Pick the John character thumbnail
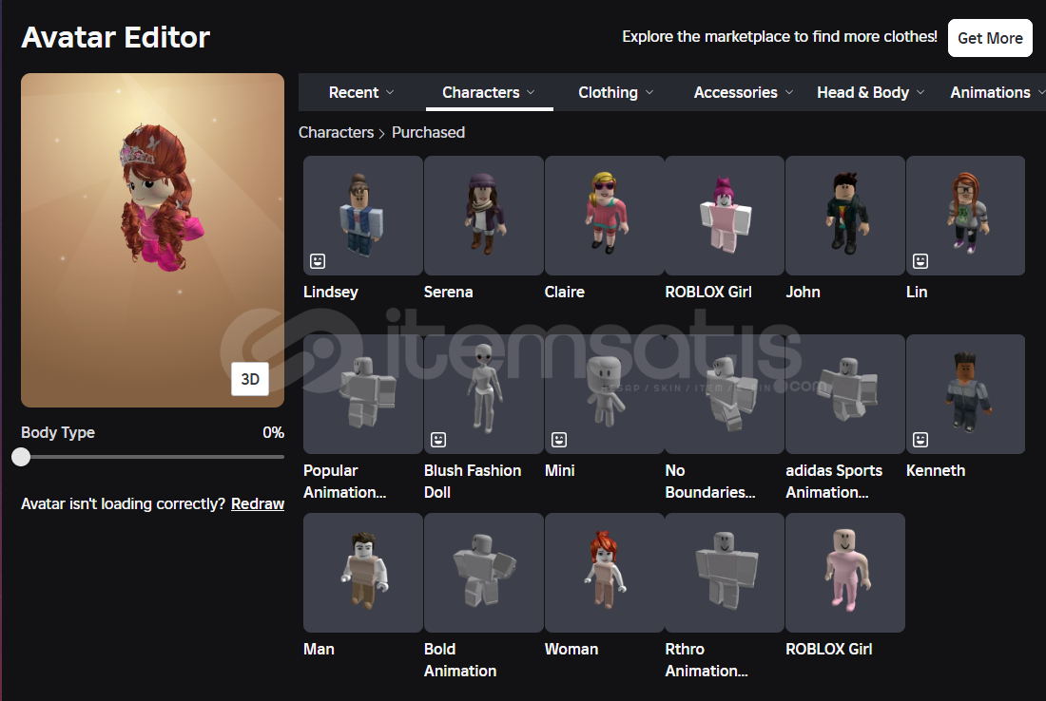 845,216
